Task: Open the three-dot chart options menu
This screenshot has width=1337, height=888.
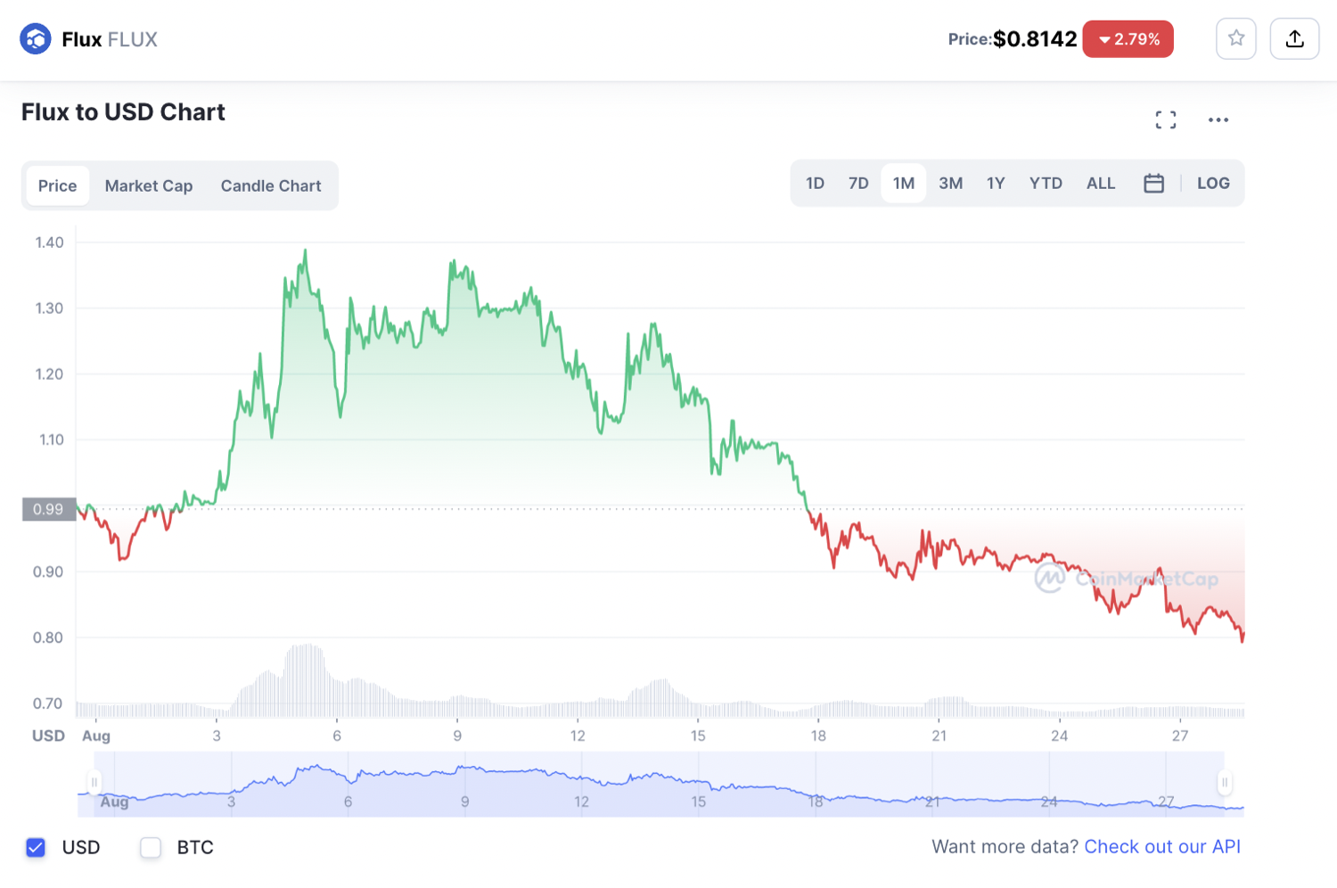Action: pos(1218,119)
